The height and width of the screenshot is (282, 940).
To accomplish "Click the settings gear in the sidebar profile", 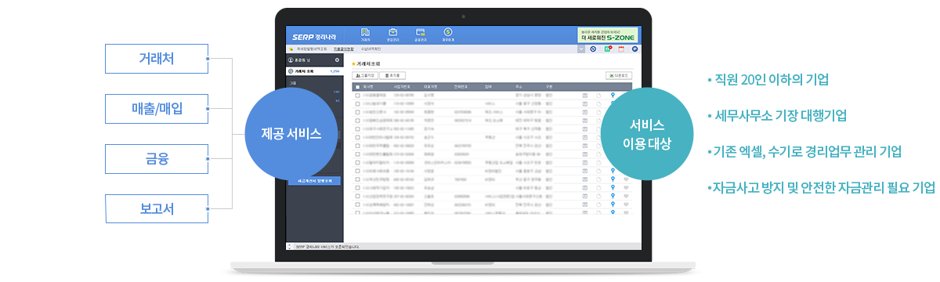I will point(337,60).
